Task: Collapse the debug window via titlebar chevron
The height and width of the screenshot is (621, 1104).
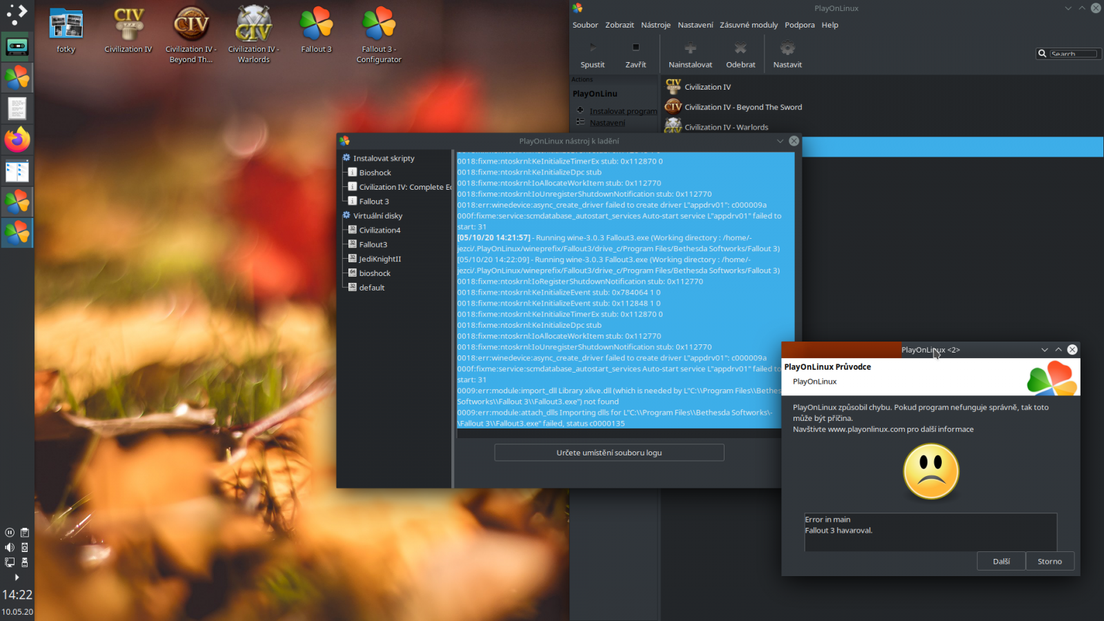Action: tap(780, 140)
